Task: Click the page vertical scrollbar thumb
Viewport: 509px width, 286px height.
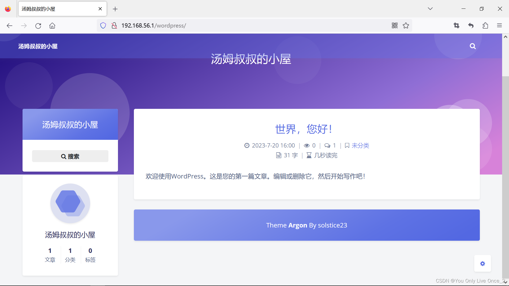Action: coord(506,177)
